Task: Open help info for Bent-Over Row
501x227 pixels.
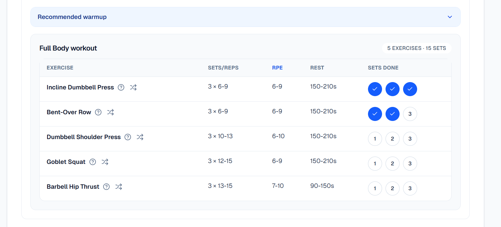Action: tap(98, 112)
